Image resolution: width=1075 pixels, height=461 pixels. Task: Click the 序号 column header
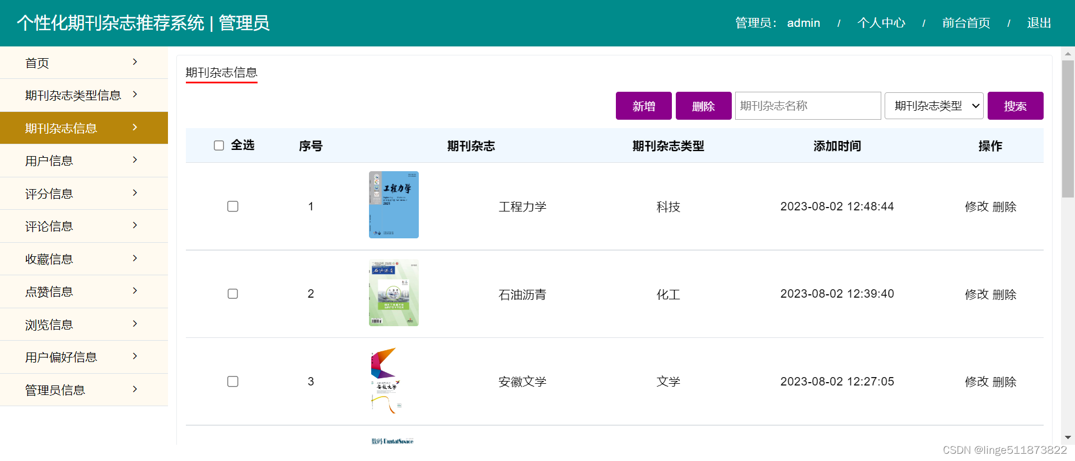coord(311,146)
